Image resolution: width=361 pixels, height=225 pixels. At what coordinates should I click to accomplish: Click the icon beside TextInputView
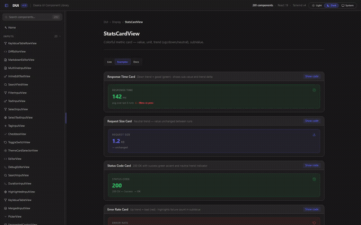pos(5,101)
